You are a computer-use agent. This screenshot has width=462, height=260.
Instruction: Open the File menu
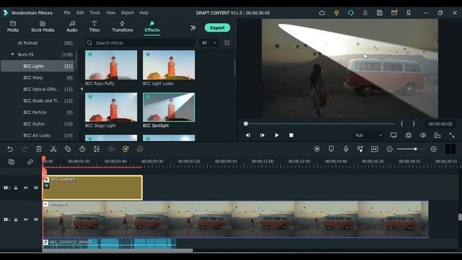67,13
